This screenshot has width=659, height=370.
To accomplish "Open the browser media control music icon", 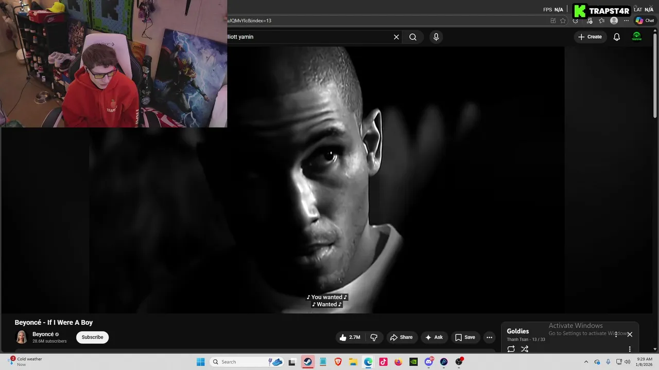I will click(589, 21).
